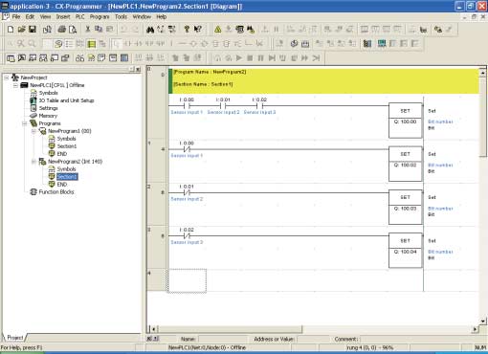Viewport: 488px width, 354px height.
Task: Open a file using the Open folder icon
Action: click(x=21, y=30)
